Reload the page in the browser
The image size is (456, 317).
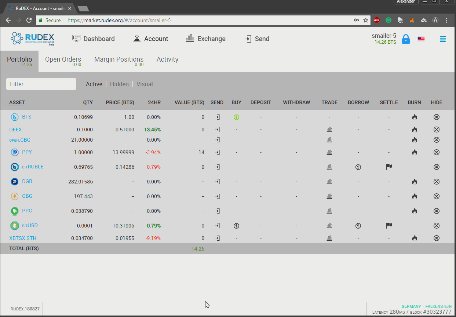[29, 20]
